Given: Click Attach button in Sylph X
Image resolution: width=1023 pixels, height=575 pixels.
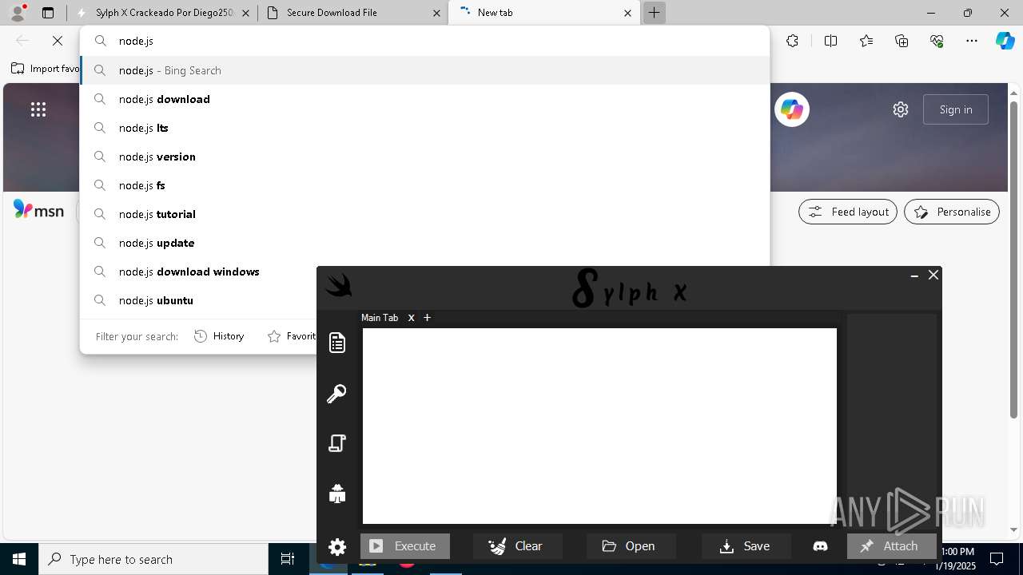Looking at the screenshot, I should click(892, 546).
